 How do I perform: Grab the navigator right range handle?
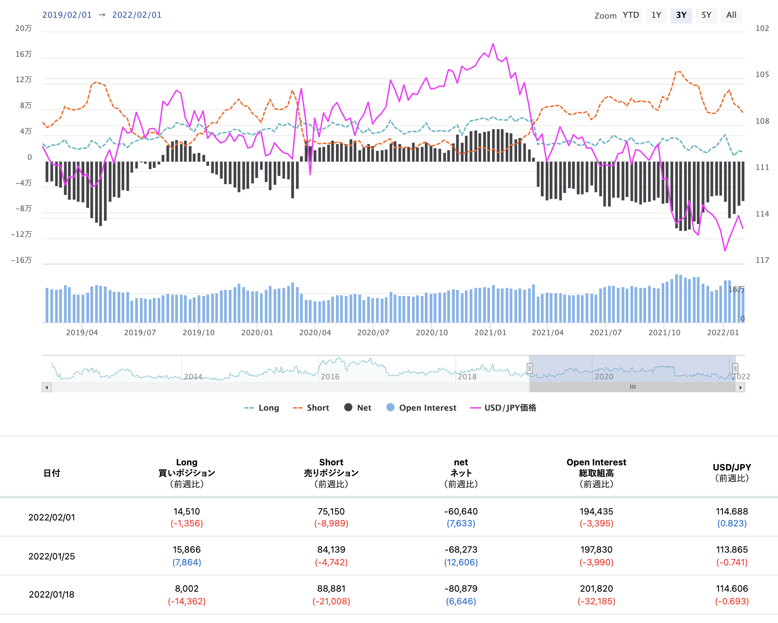coord(735,369)
